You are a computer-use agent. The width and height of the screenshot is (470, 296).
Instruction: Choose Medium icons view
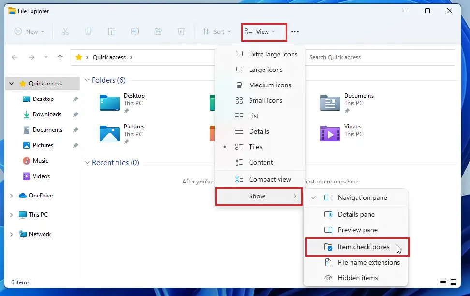pyautogui.click(x=260, y=85)
